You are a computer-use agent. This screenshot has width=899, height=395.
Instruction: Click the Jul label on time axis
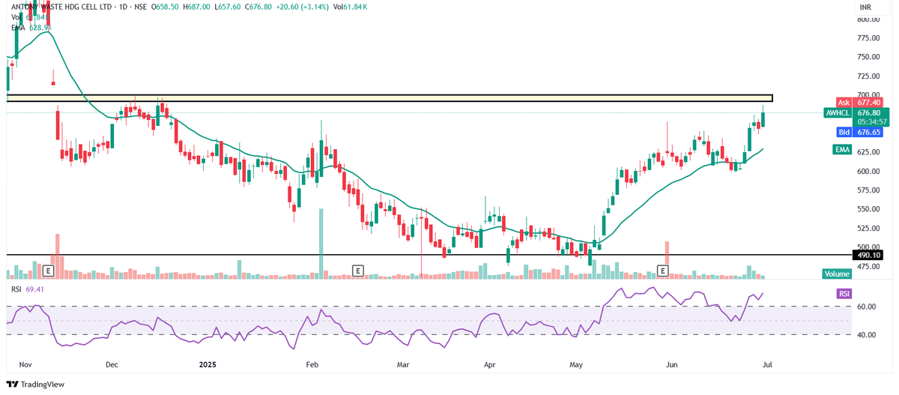767,364
